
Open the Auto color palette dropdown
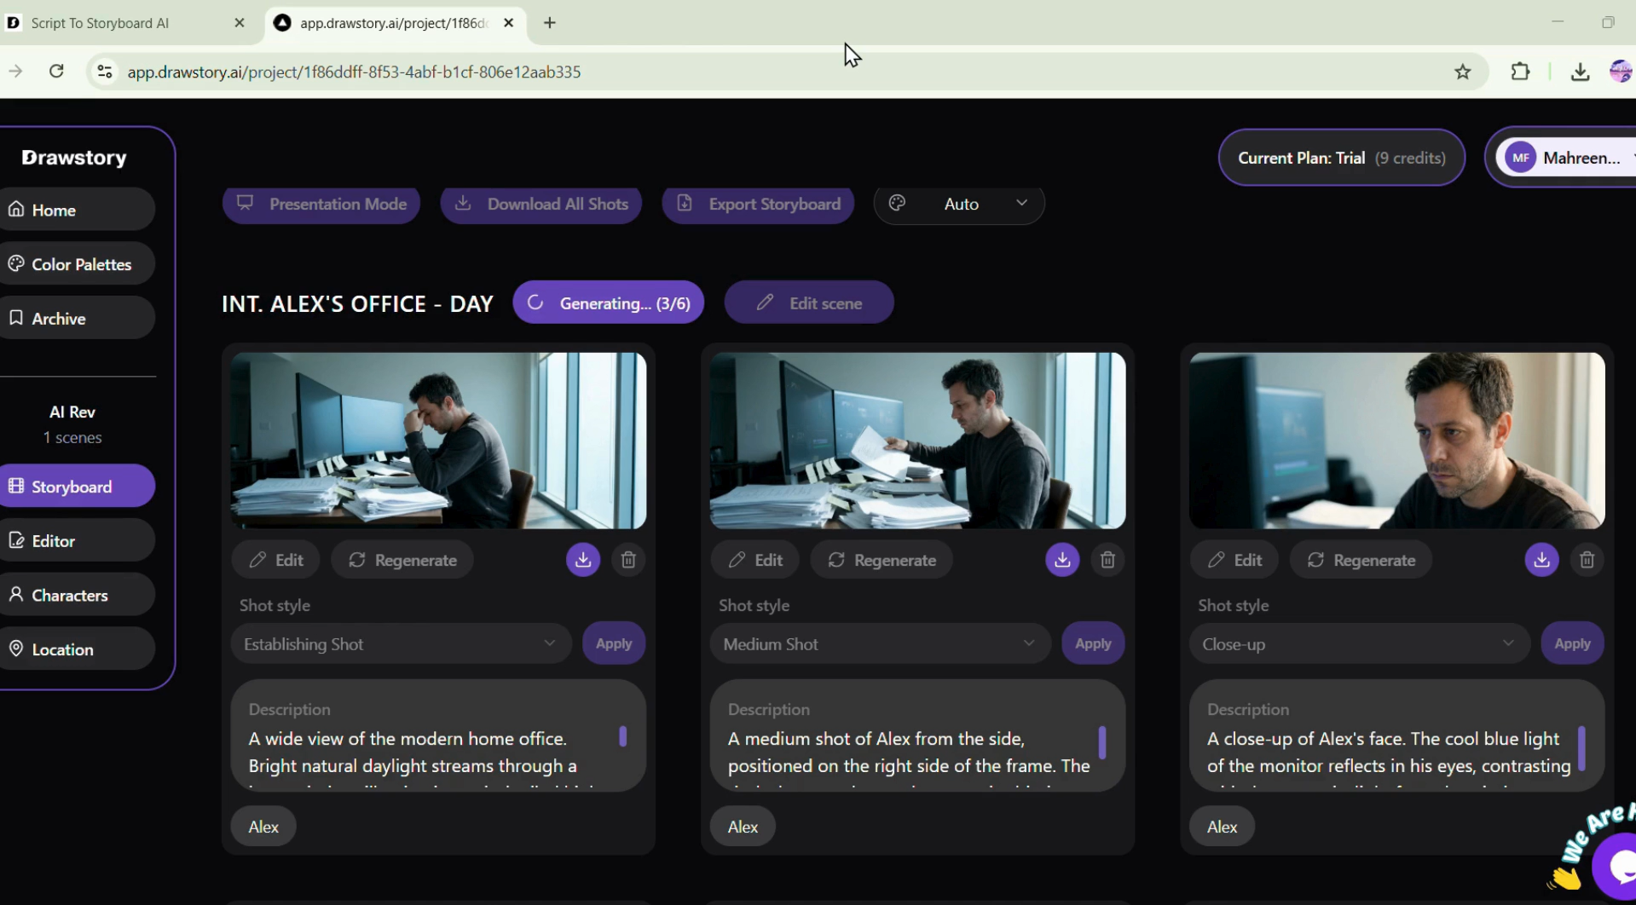959,204
